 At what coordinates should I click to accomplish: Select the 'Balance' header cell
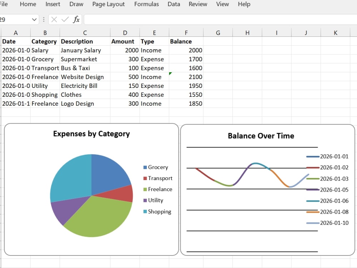pyautogui.click(x=186, y=41)
